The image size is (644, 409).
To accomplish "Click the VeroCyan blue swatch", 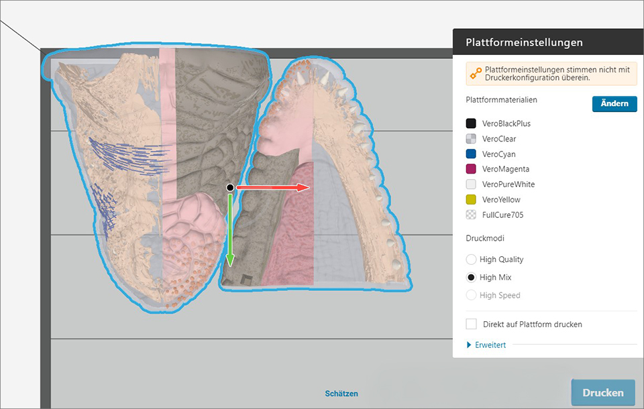I will tap(471, 154).
